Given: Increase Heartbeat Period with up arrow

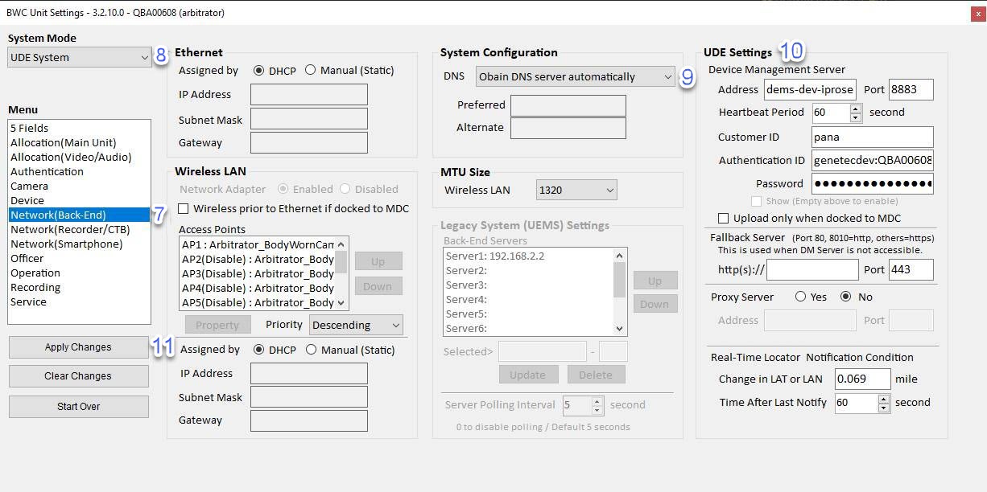Looking at the screenshot, I should pos(856,108).
